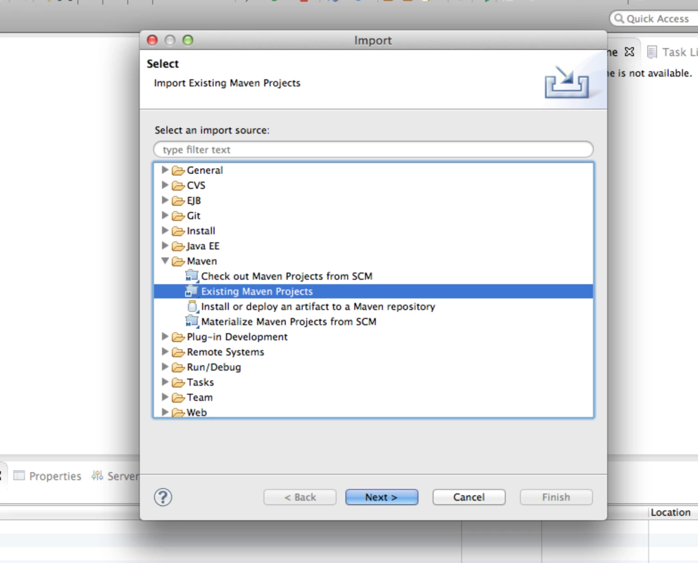Image resolution: width=698 pixels, height=563 pixels.
Task: Select the Java EE category label
Action: [x=203, y=246]
